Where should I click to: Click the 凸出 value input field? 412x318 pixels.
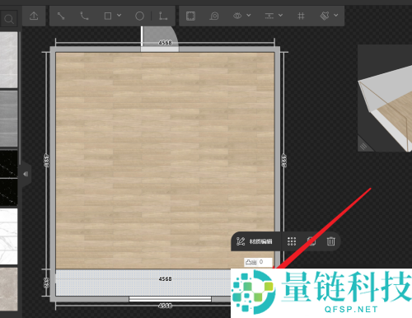(265, 262)
